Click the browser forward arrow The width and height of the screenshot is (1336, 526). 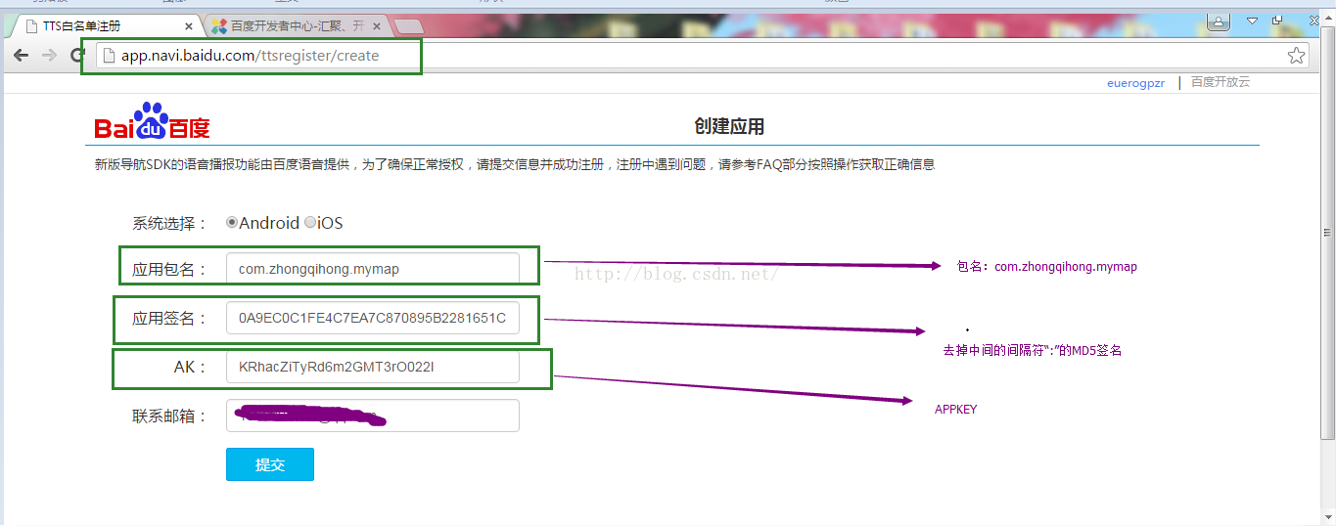pos(49,56)
